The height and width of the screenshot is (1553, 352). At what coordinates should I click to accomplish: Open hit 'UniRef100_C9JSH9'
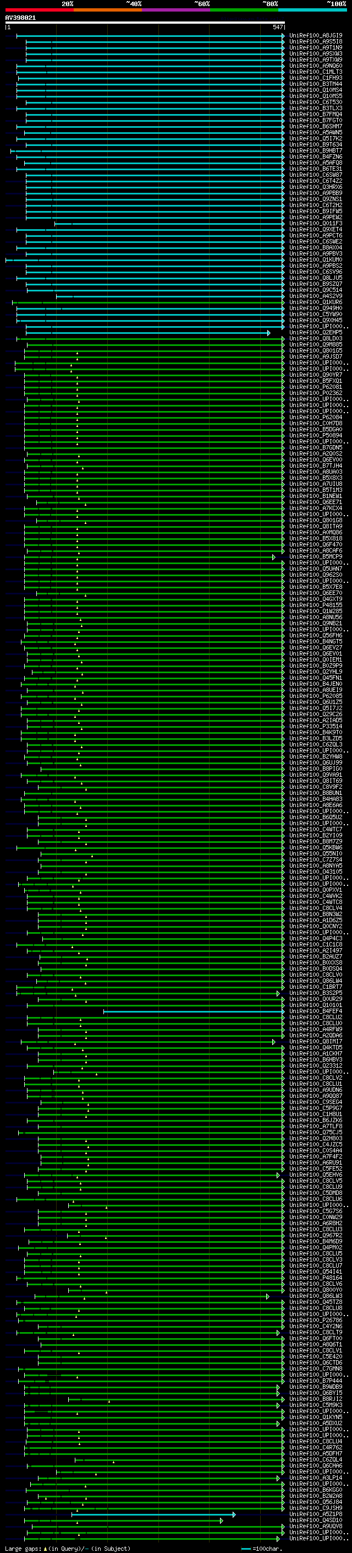pyautogui.click(x=316, y=1508)
